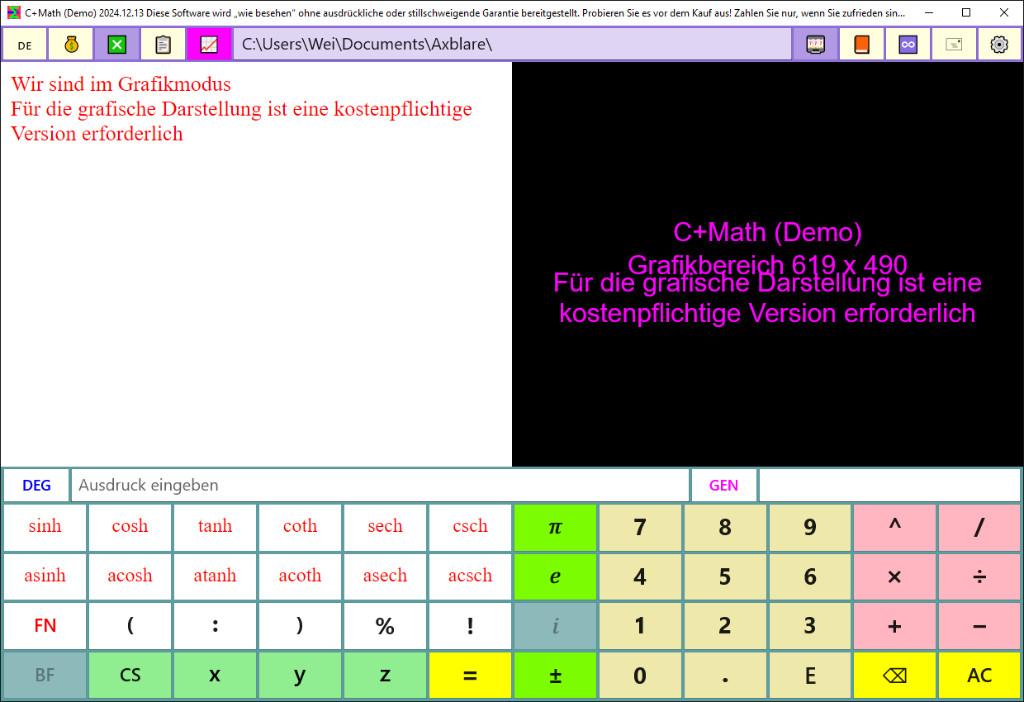Click the factorial ! key
The width and height of the screenshot is (1024, 702).
point(470,626)
